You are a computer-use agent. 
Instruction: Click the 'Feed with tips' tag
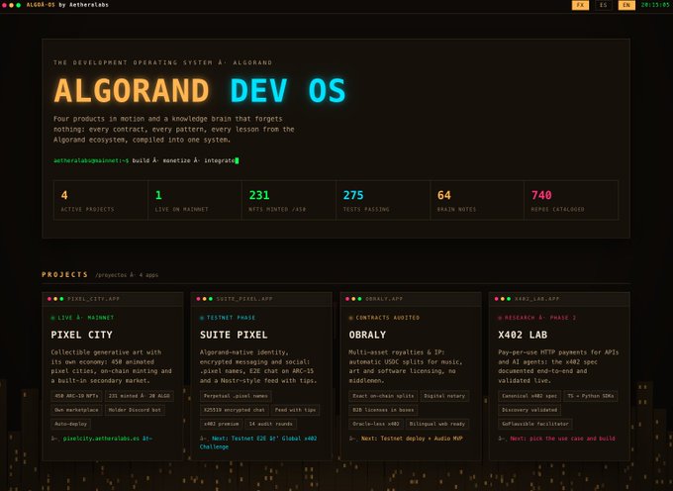pos(295,410)
